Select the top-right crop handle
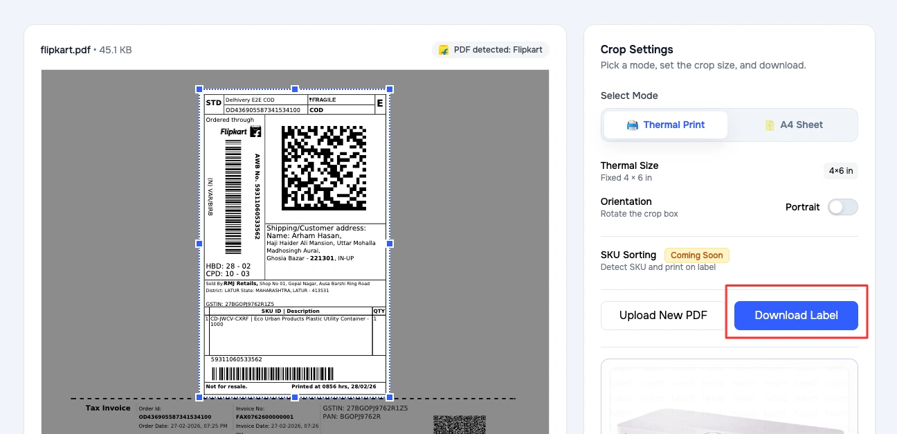897x434 pixels. 390,89
